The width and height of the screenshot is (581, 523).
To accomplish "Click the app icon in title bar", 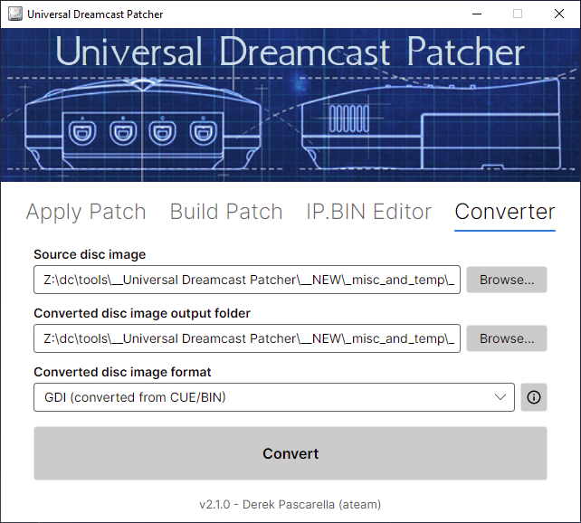I will 14,14.
